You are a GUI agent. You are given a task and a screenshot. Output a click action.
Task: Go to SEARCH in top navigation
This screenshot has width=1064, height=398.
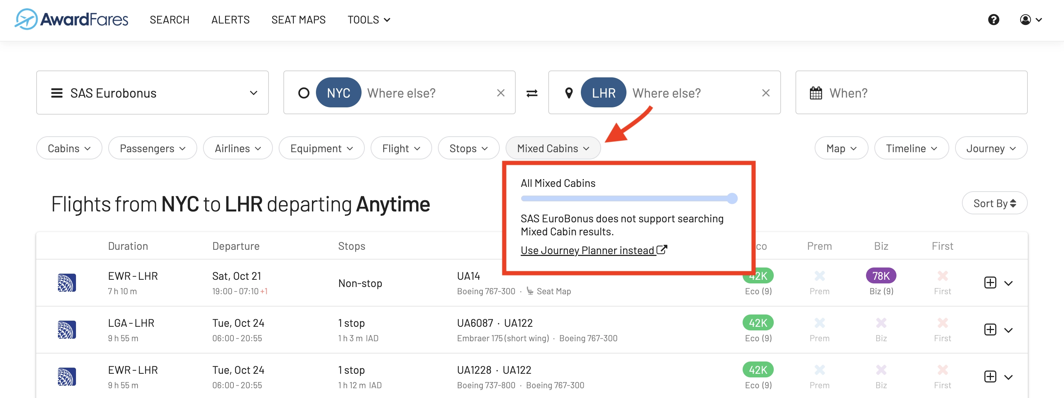click(x=169, y=20)
